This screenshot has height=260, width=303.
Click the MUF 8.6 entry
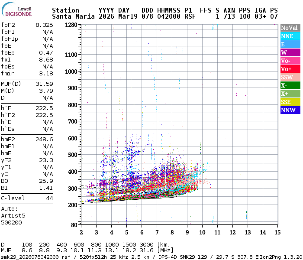click(27, 250)
